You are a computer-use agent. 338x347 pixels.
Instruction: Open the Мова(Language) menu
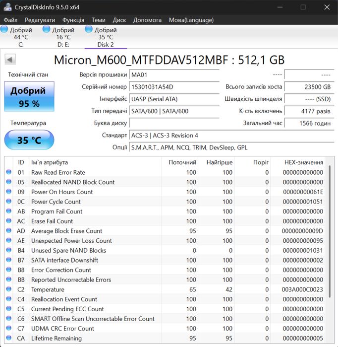(191, 20)
